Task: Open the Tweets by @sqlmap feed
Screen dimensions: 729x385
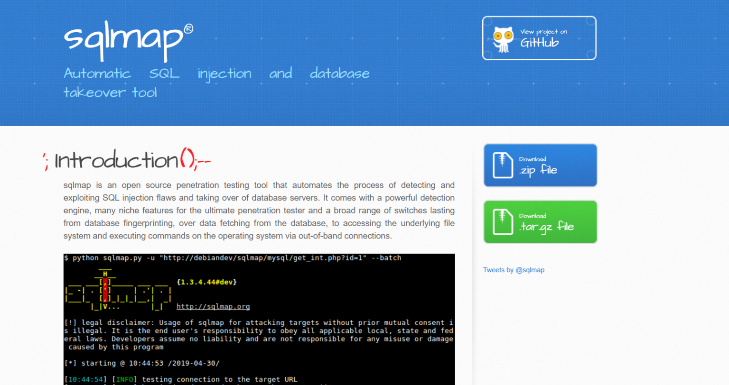Action: tap(514, 269)
